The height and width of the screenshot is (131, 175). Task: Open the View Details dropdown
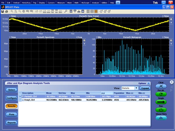point(136,88)
